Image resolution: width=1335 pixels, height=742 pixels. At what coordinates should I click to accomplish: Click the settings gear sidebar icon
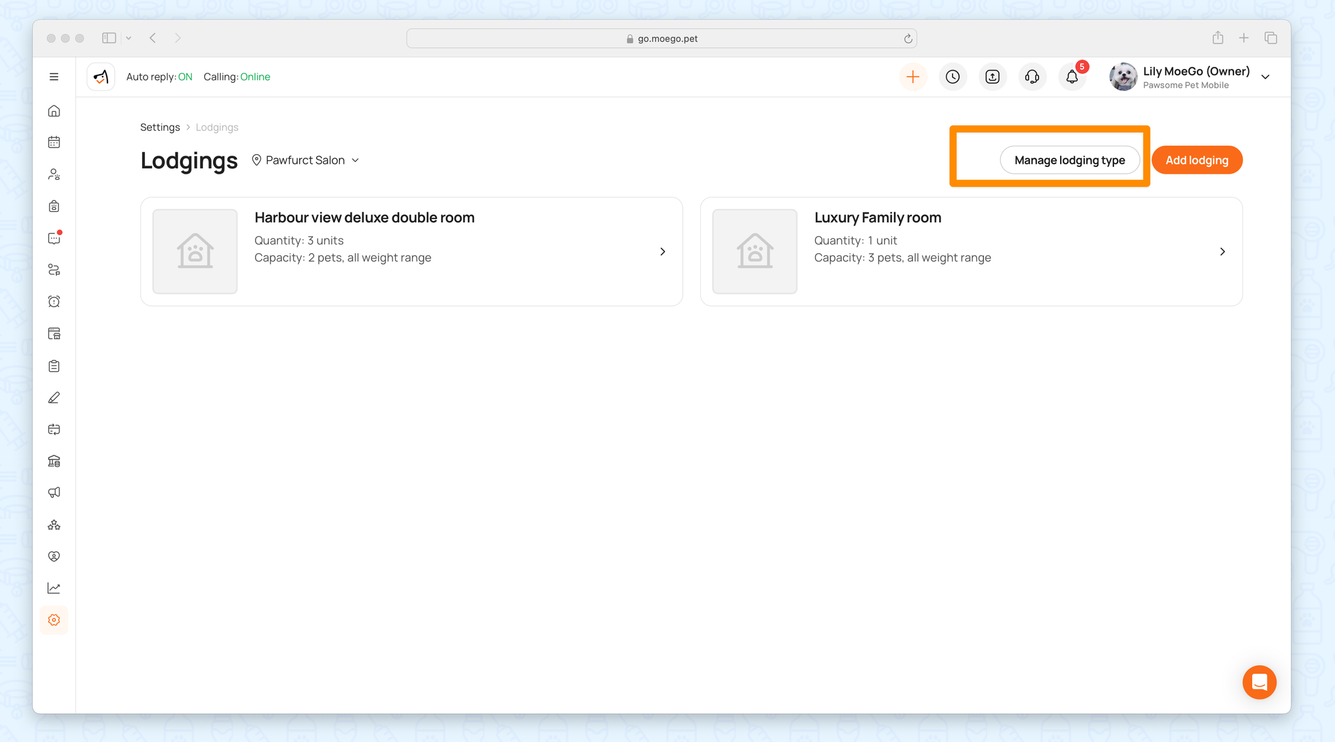(x=54, y=620)
